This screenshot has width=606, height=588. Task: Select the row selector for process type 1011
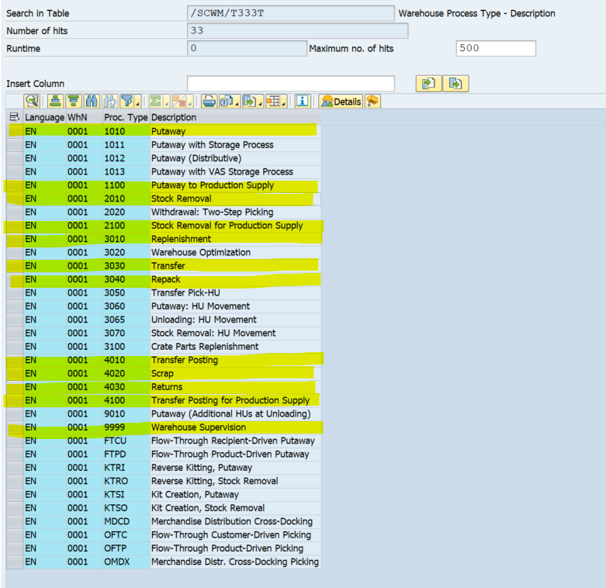pyautogui.click(x=15, y=145)
